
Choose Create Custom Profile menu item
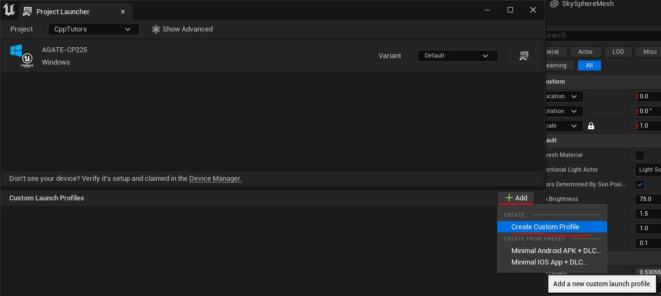(x=545, y=227)
